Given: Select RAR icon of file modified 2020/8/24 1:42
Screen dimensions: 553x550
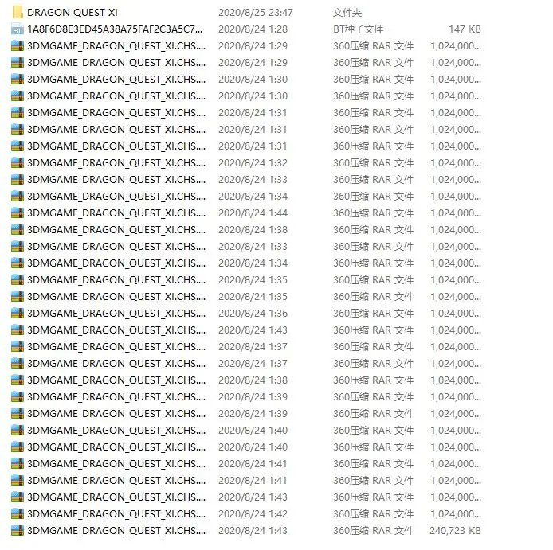Looking at the screenshot, I should (x=18, y=514).
